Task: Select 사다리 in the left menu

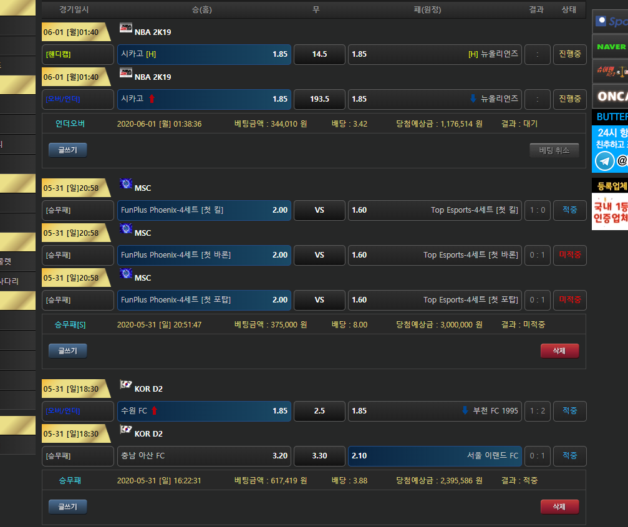Action: [9, 281]
